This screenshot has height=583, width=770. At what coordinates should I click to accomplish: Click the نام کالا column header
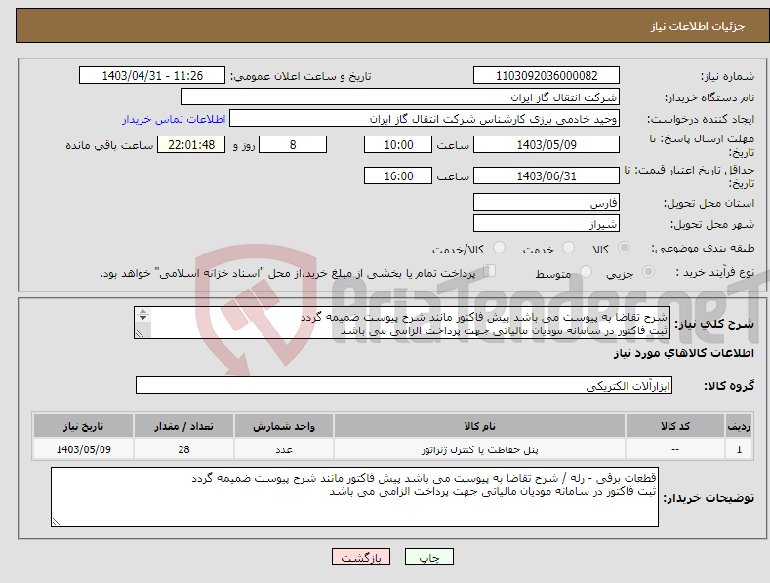tap(479, 426)
